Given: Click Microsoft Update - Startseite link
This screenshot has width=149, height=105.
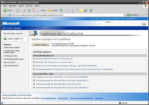Looking at the screenshot, I should (x=13, y=34).
